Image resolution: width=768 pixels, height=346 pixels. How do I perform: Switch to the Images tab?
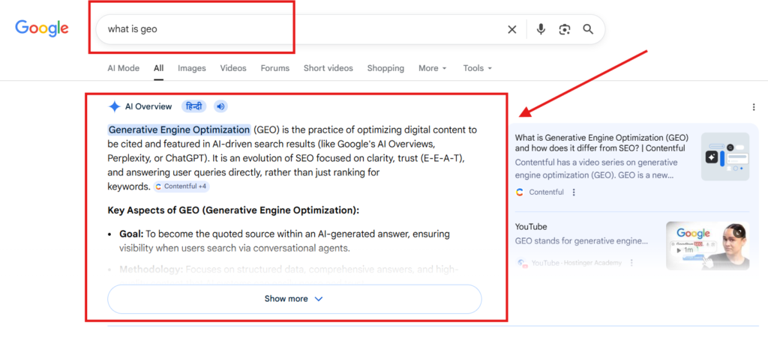191,68
